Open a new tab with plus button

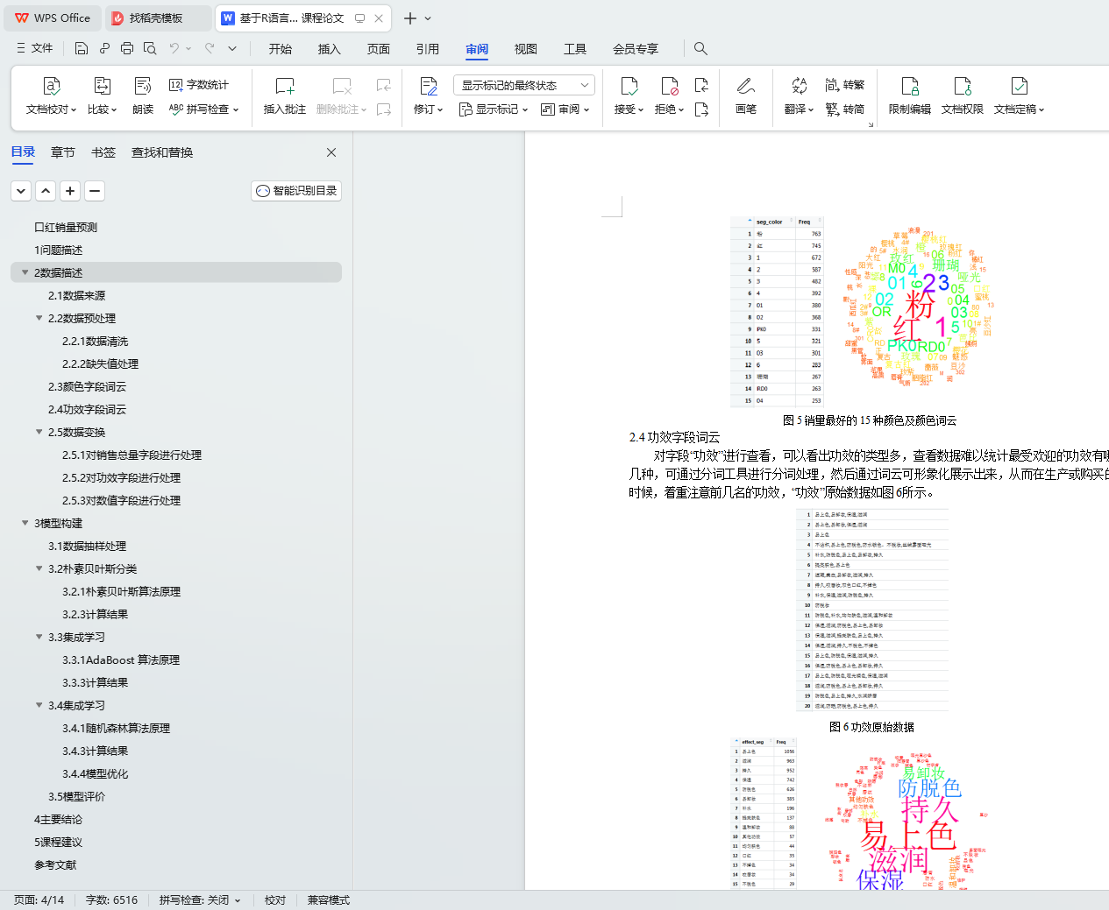click(x=410, y=18)
